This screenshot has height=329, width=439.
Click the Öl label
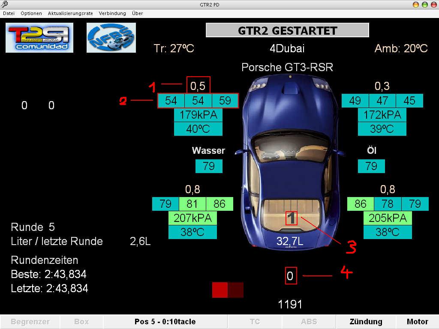tap(372, 150)
